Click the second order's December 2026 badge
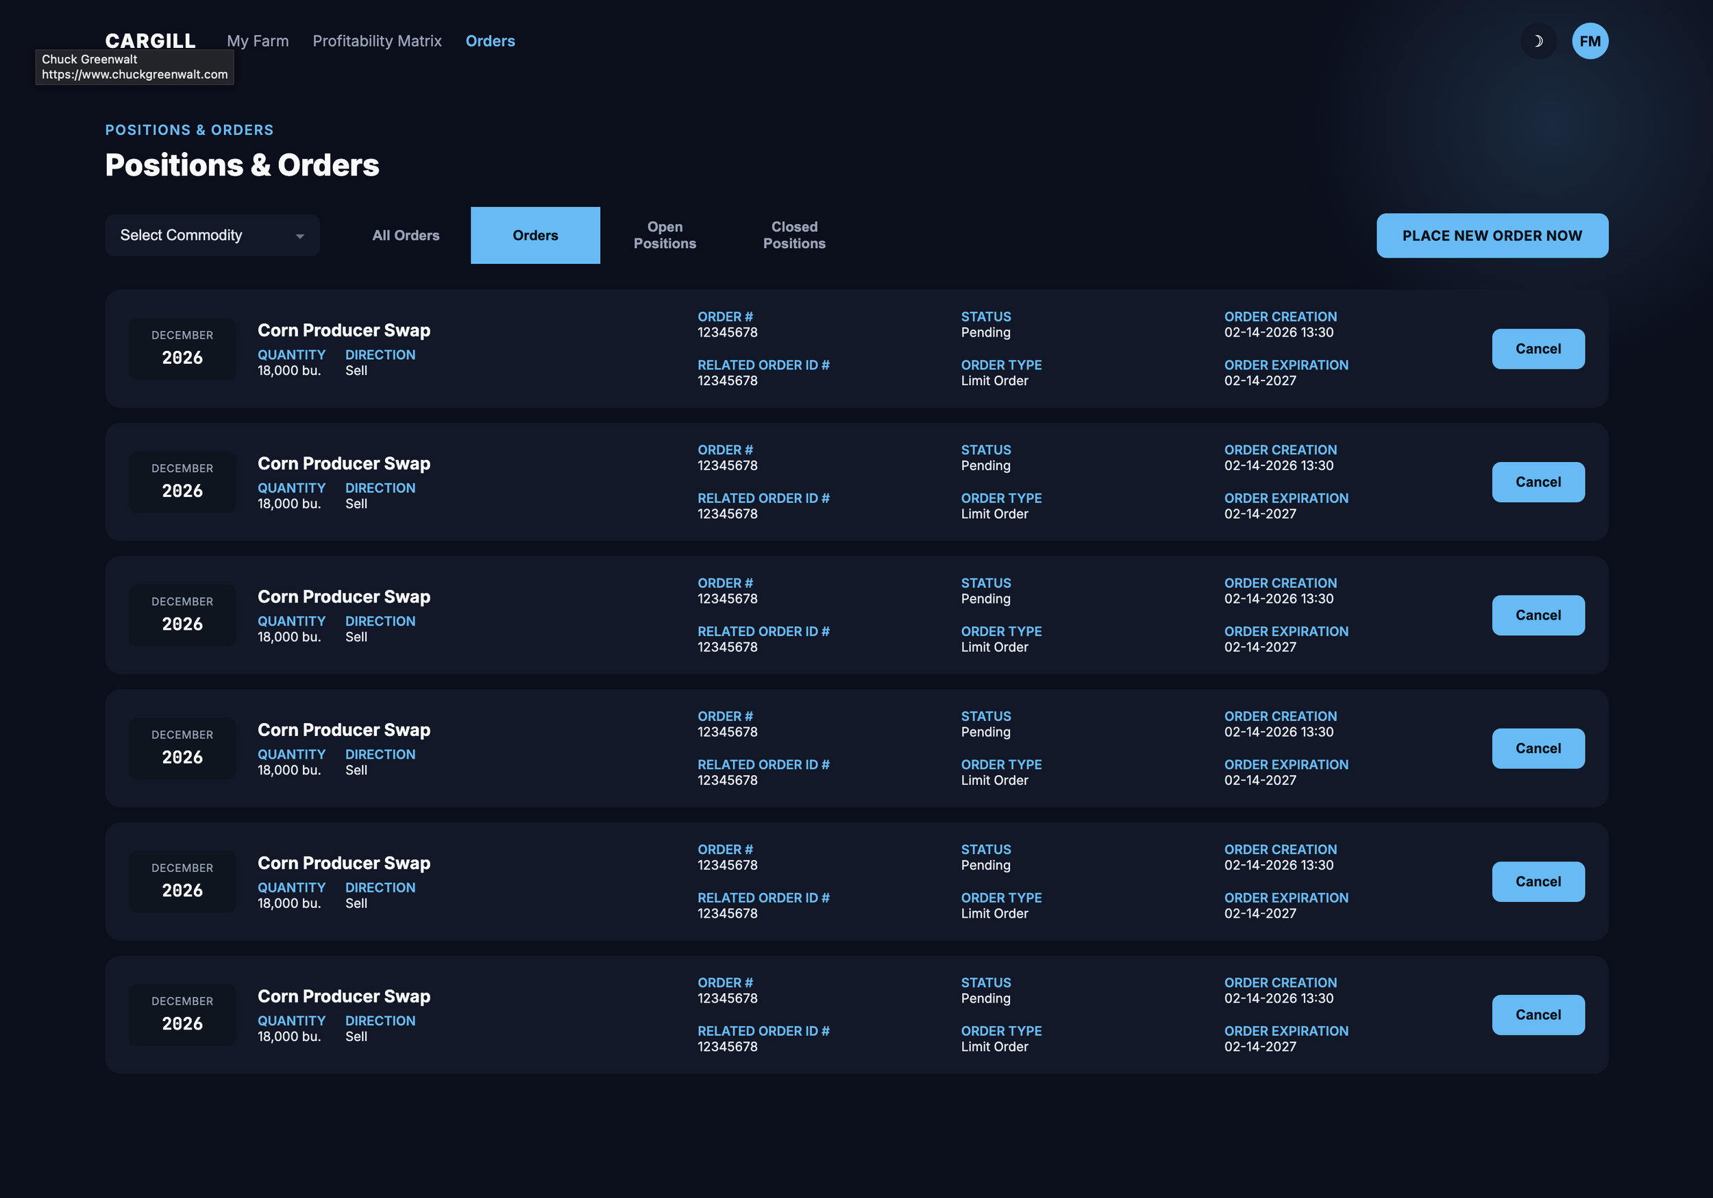The height and width of the screenshot is (1198, 1713). coord(182,482)
